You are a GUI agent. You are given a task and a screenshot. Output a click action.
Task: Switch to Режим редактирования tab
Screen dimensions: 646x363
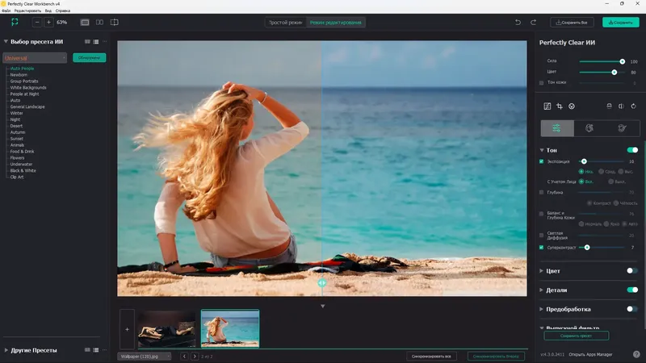coord(335,23)
